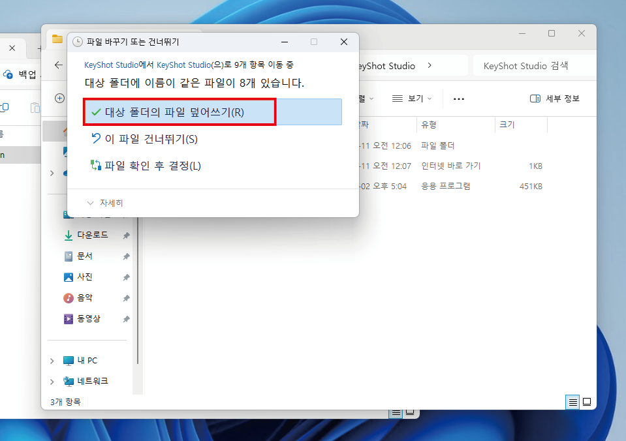Click the navigation pane vertical scrollbar
The height and width of the screenshot is (441, 626).
(x=138, y=290)
